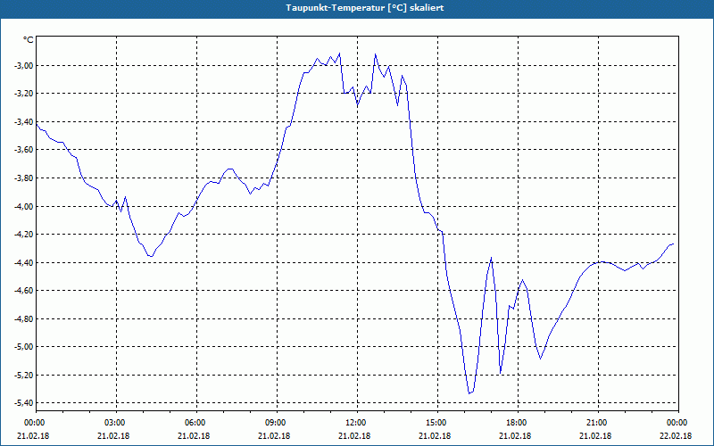This screenshot has height=446, width=714.
Task: Click the 21:00 x-axis label
Action: (598, 423)
